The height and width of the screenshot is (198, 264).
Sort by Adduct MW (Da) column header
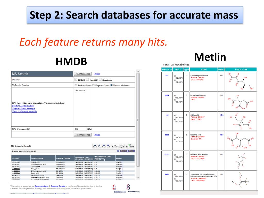pyautogui.click(x=84, y=158)
